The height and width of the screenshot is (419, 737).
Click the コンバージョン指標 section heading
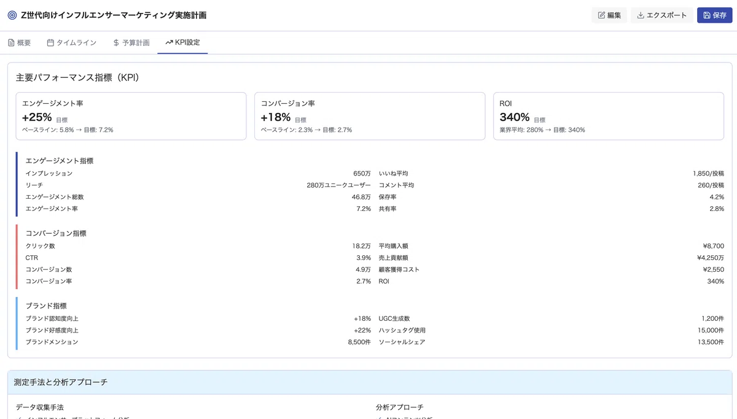56,233
